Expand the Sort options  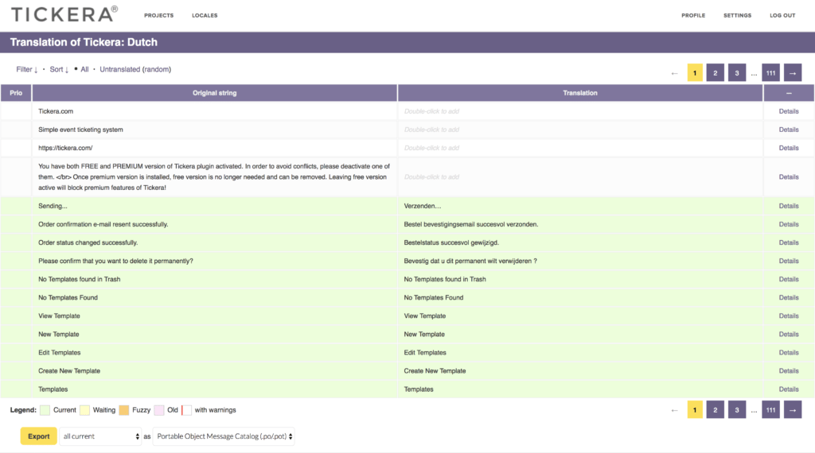coord(59,69)
